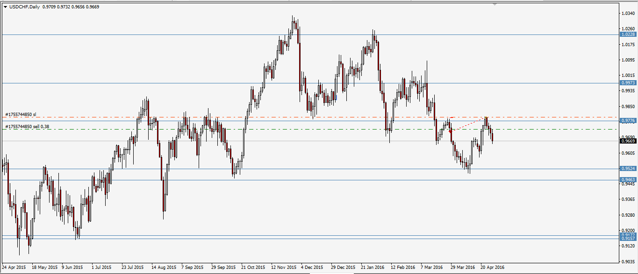The height and width of the screenshot is (274, 638).
Task: Click the #1755744850 sl order label
Action: tap(21, 114)
